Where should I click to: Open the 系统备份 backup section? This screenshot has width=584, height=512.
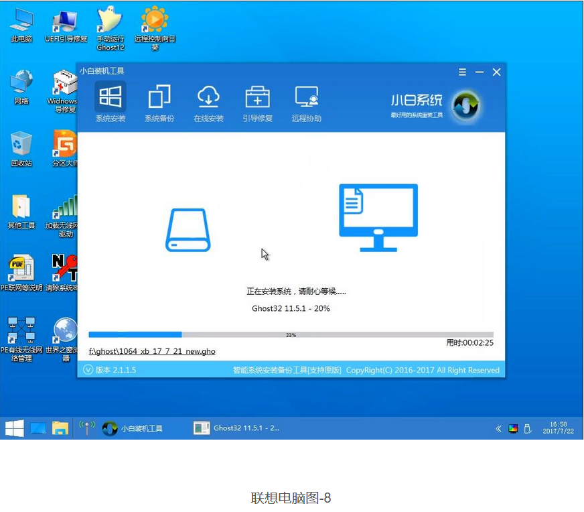159,102
